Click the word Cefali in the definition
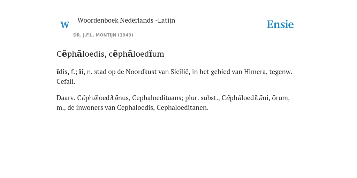 [66, 81]
